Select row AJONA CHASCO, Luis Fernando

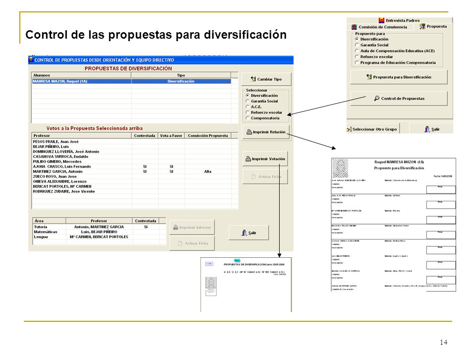click(135, 167)
